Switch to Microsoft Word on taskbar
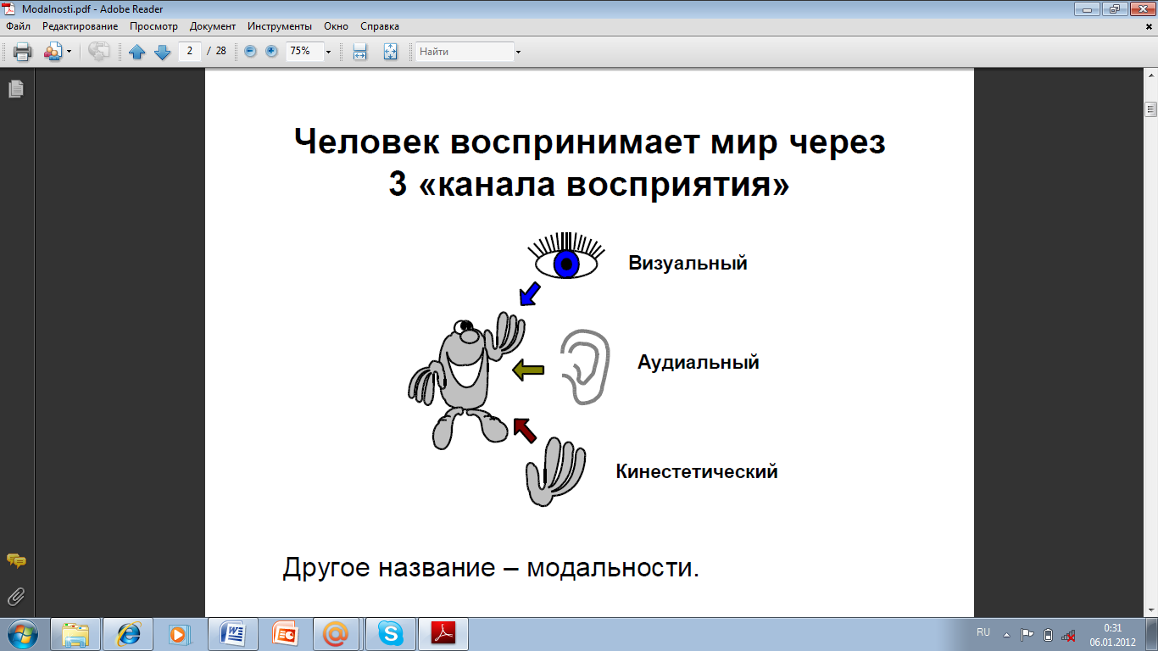The width and height of the screenshot is (1158, 651). [x=233, y=634]
